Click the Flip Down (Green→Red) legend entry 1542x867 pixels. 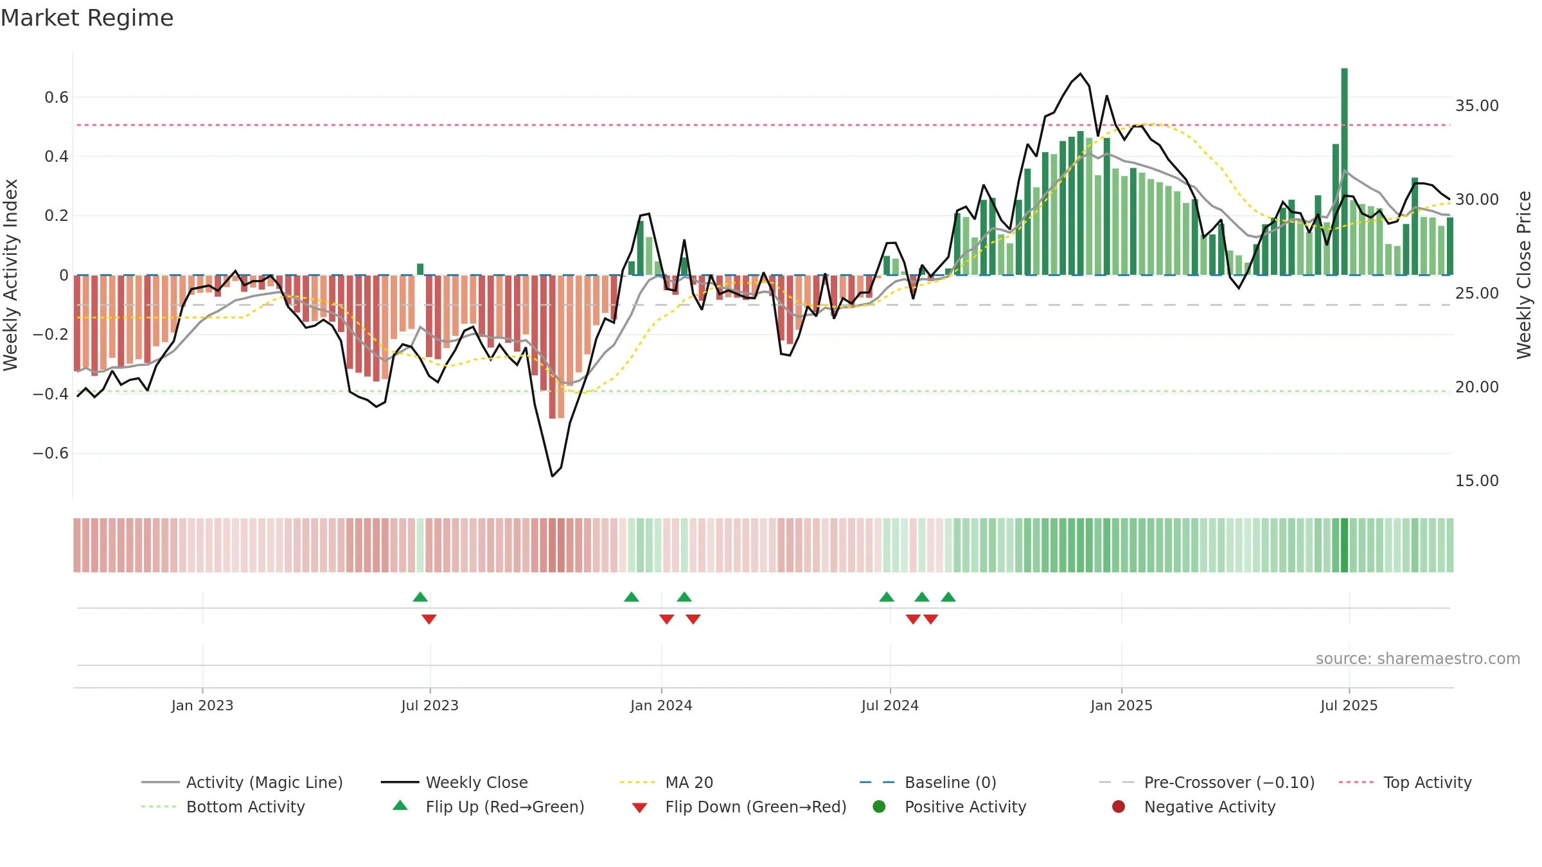pos(739,807)
